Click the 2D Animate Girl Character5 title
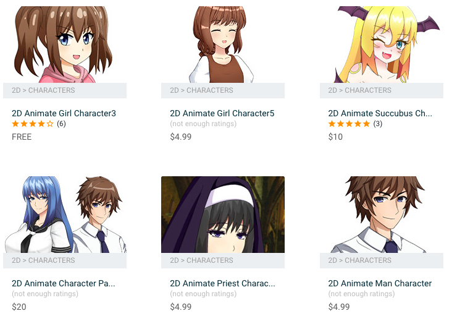Viewport: 452px width, 316px height. tap(222, 113)
